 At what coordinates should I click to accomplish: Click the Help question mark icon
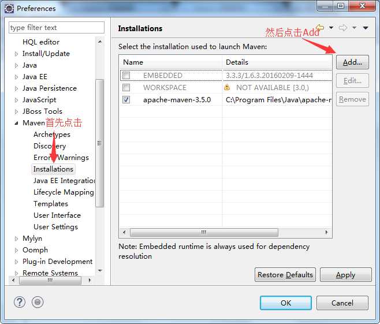pyautogui.click(x=20, y=303)
